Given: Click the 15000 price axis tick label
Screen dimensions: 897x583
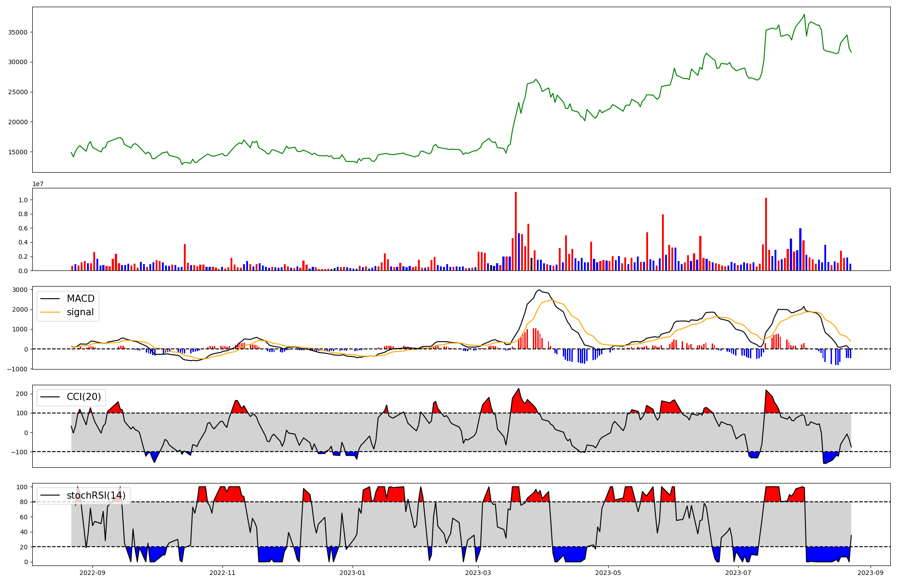Looking at the screenshot, I should pos(17,152).
